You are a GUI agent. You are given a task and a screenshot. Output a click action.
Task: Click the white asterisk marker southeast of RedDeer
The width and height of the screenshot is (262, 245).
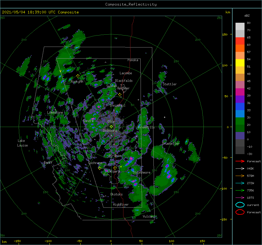[138, 100]
